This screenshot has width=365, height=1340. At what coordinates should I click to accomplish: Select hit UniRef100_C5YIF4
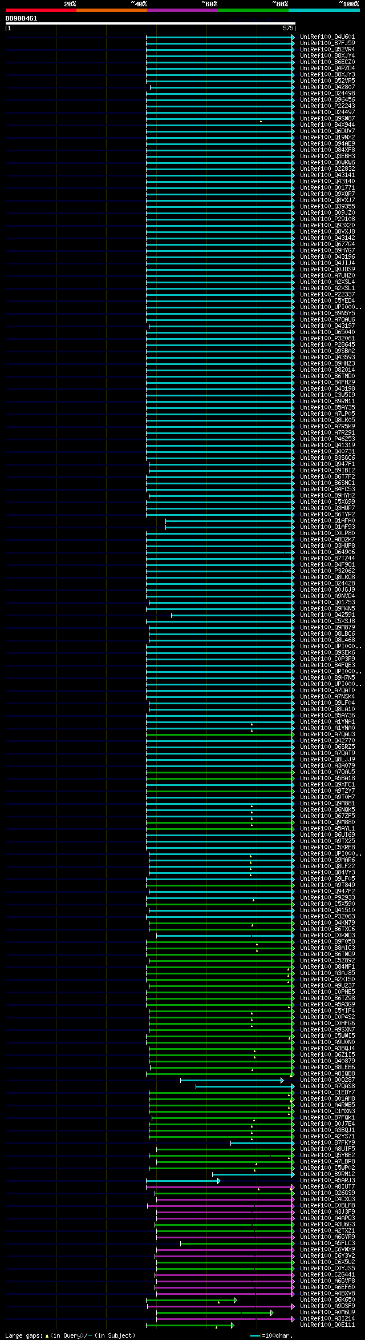point(327,1011)
